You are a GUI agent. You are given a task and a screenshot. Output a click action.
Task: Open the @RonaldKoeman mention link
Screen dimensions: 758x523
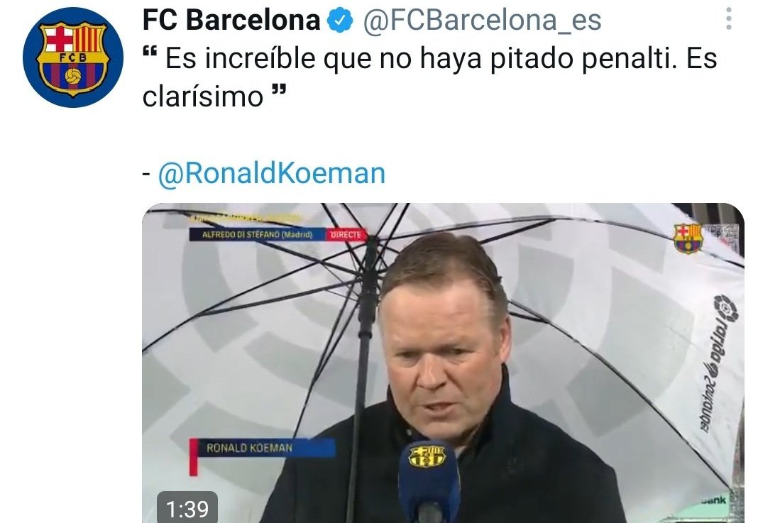click(x=272, y=173)
